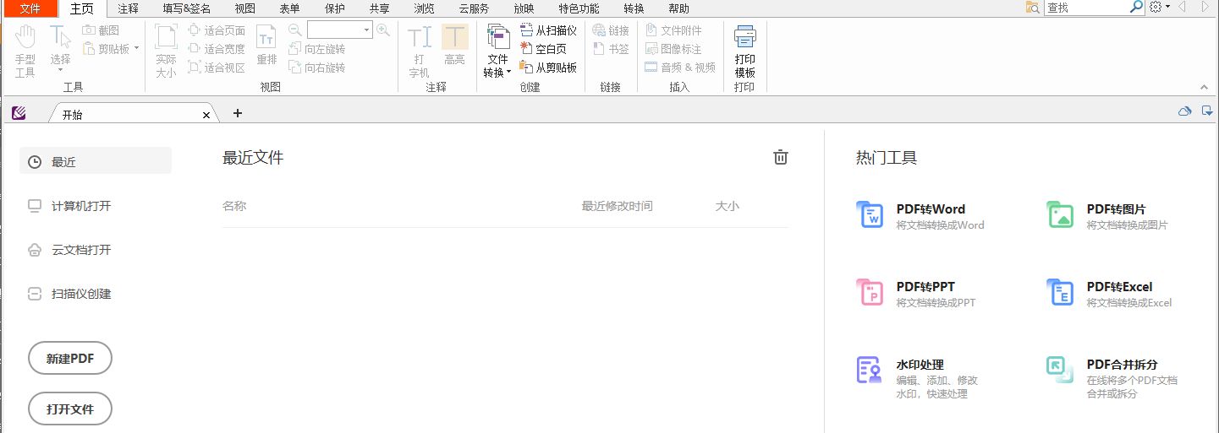This screenshot has height=433, width=1219.
Task: Open the settings gear dropdown near search
Action: point(1160,7)
